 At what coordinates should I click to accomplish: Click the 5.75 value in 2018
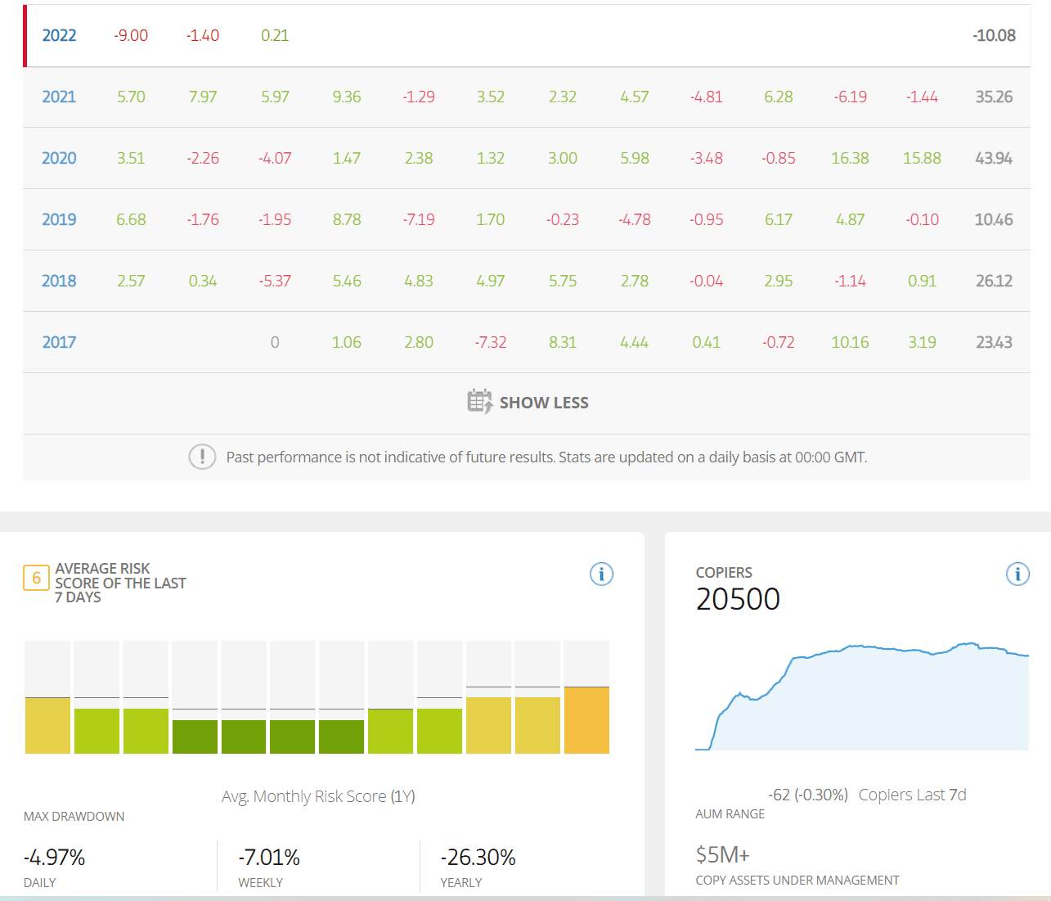pos(563,281)
